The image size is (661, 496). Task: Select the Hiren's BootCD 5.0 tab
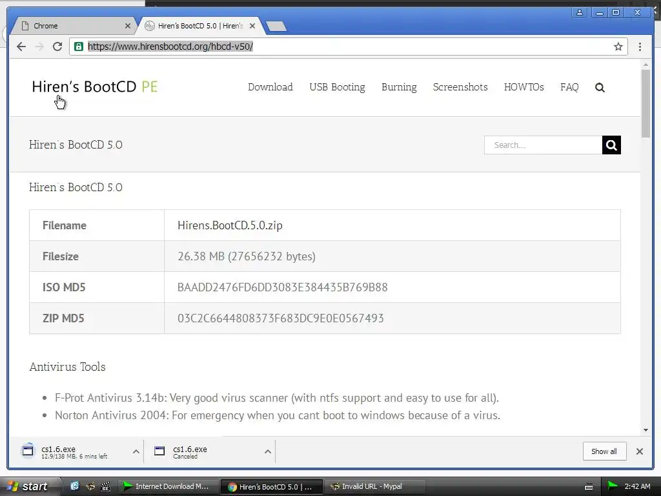click(200, 26)
